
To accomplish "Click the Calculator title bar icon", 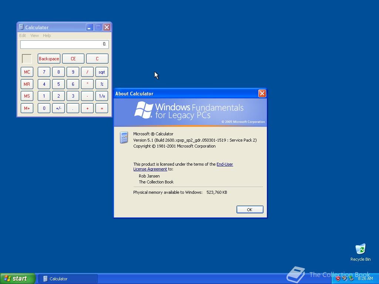I will [21, 27].
